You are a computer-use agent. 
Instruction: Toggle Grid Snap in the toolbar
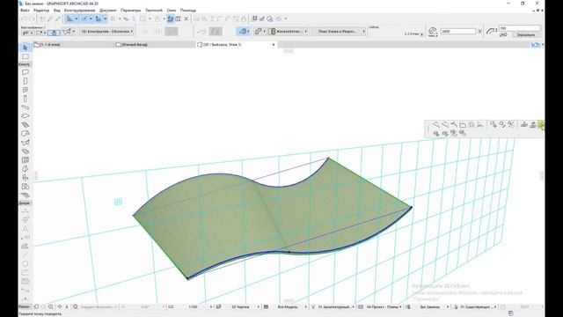(x=113, y=18)
